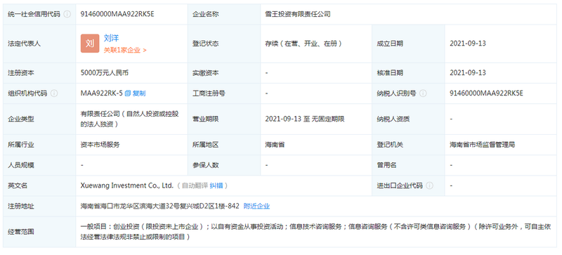The height and width of the screenshot is (255, 562).
Task: Click the registered address text
Action: (160, 207)
